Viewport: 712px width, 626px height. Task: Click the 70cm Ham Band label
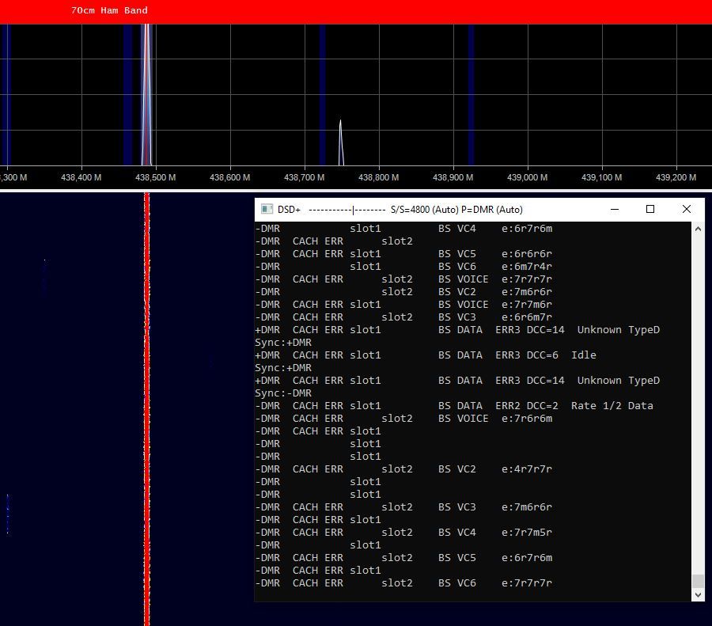tap(109, 10)
